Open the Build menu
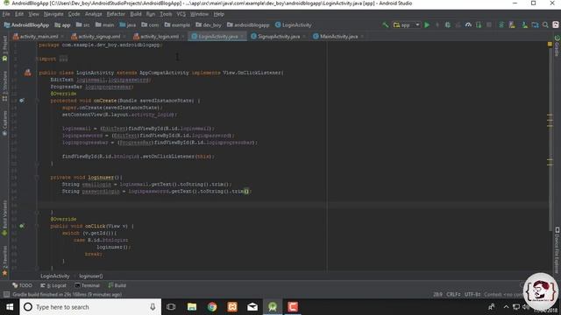This screenshot has height=315, width=561. point(136,14)
